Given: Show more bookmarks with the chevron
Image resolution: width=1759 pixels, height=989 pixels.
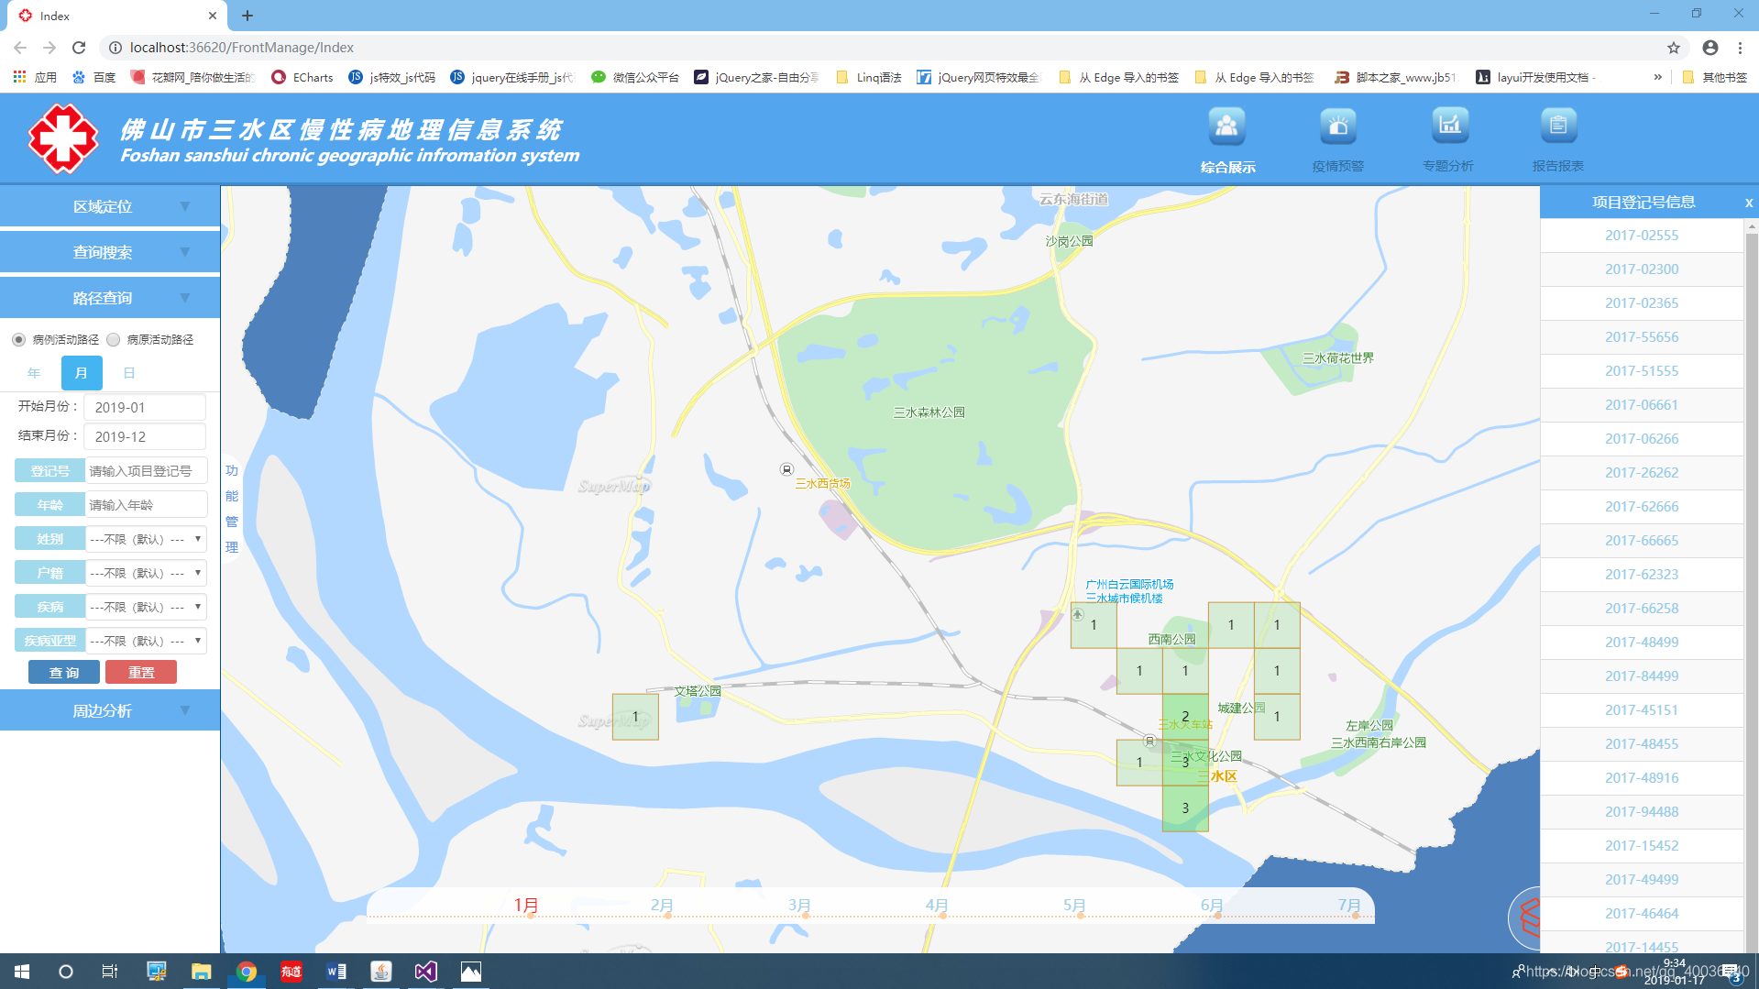Looking at the screenshot, I should [x=1657, y=77].
